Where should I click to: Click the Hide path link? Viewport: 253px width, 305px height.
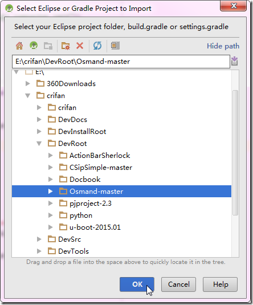(223, 46)
